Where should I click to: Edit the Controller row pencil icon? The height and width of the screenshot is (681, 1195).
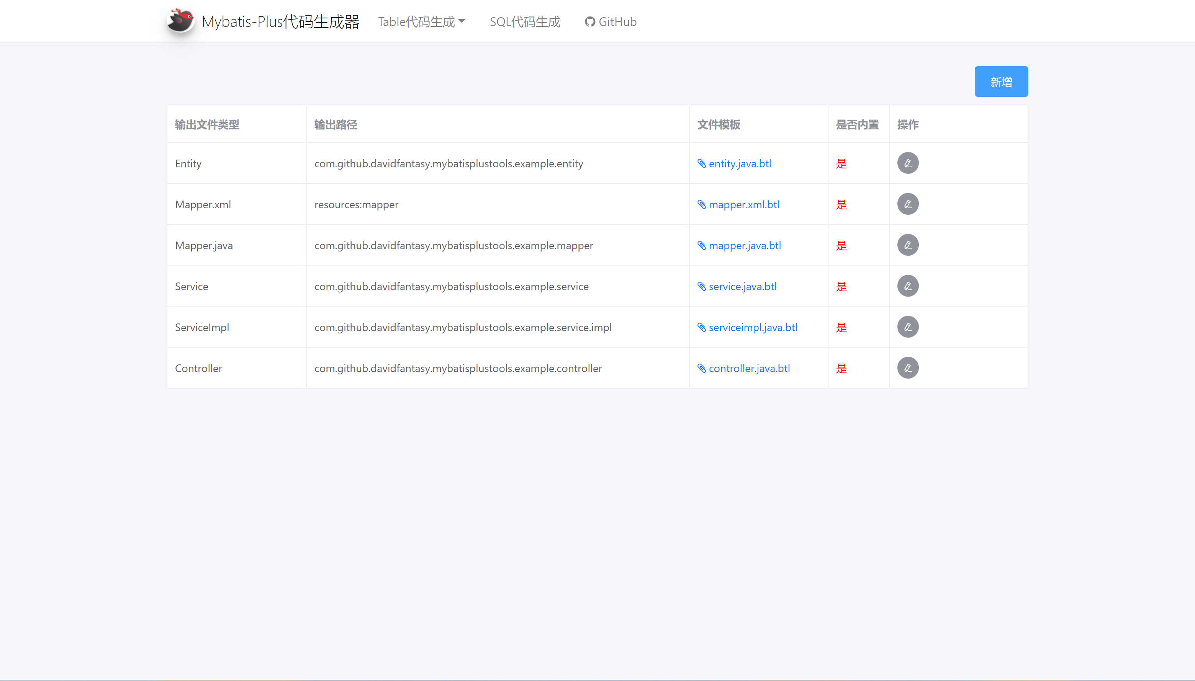[908, 367]
